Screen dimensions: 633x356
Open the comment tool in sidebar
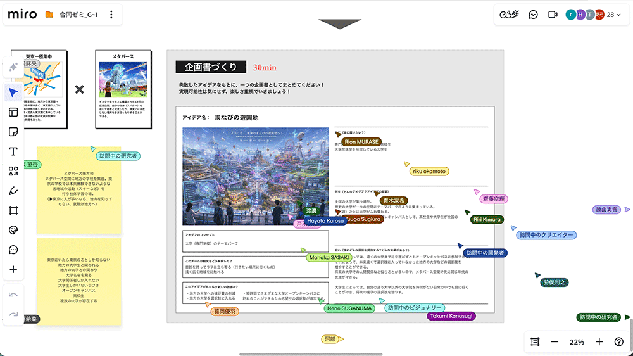click(13, 250)
